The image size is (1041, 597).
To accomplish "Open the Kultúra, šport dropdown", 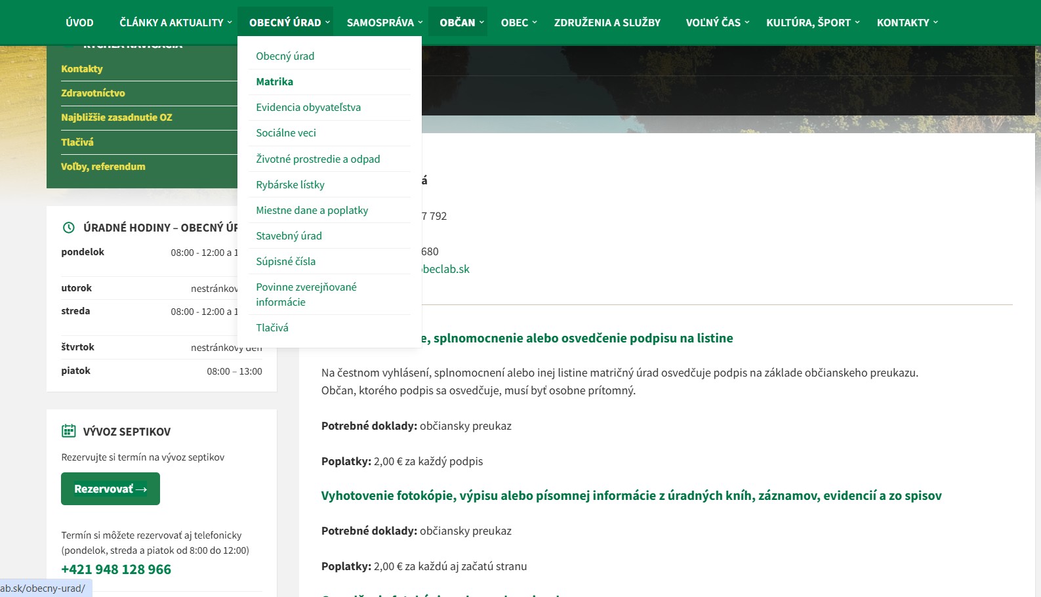I will point(812,22).
